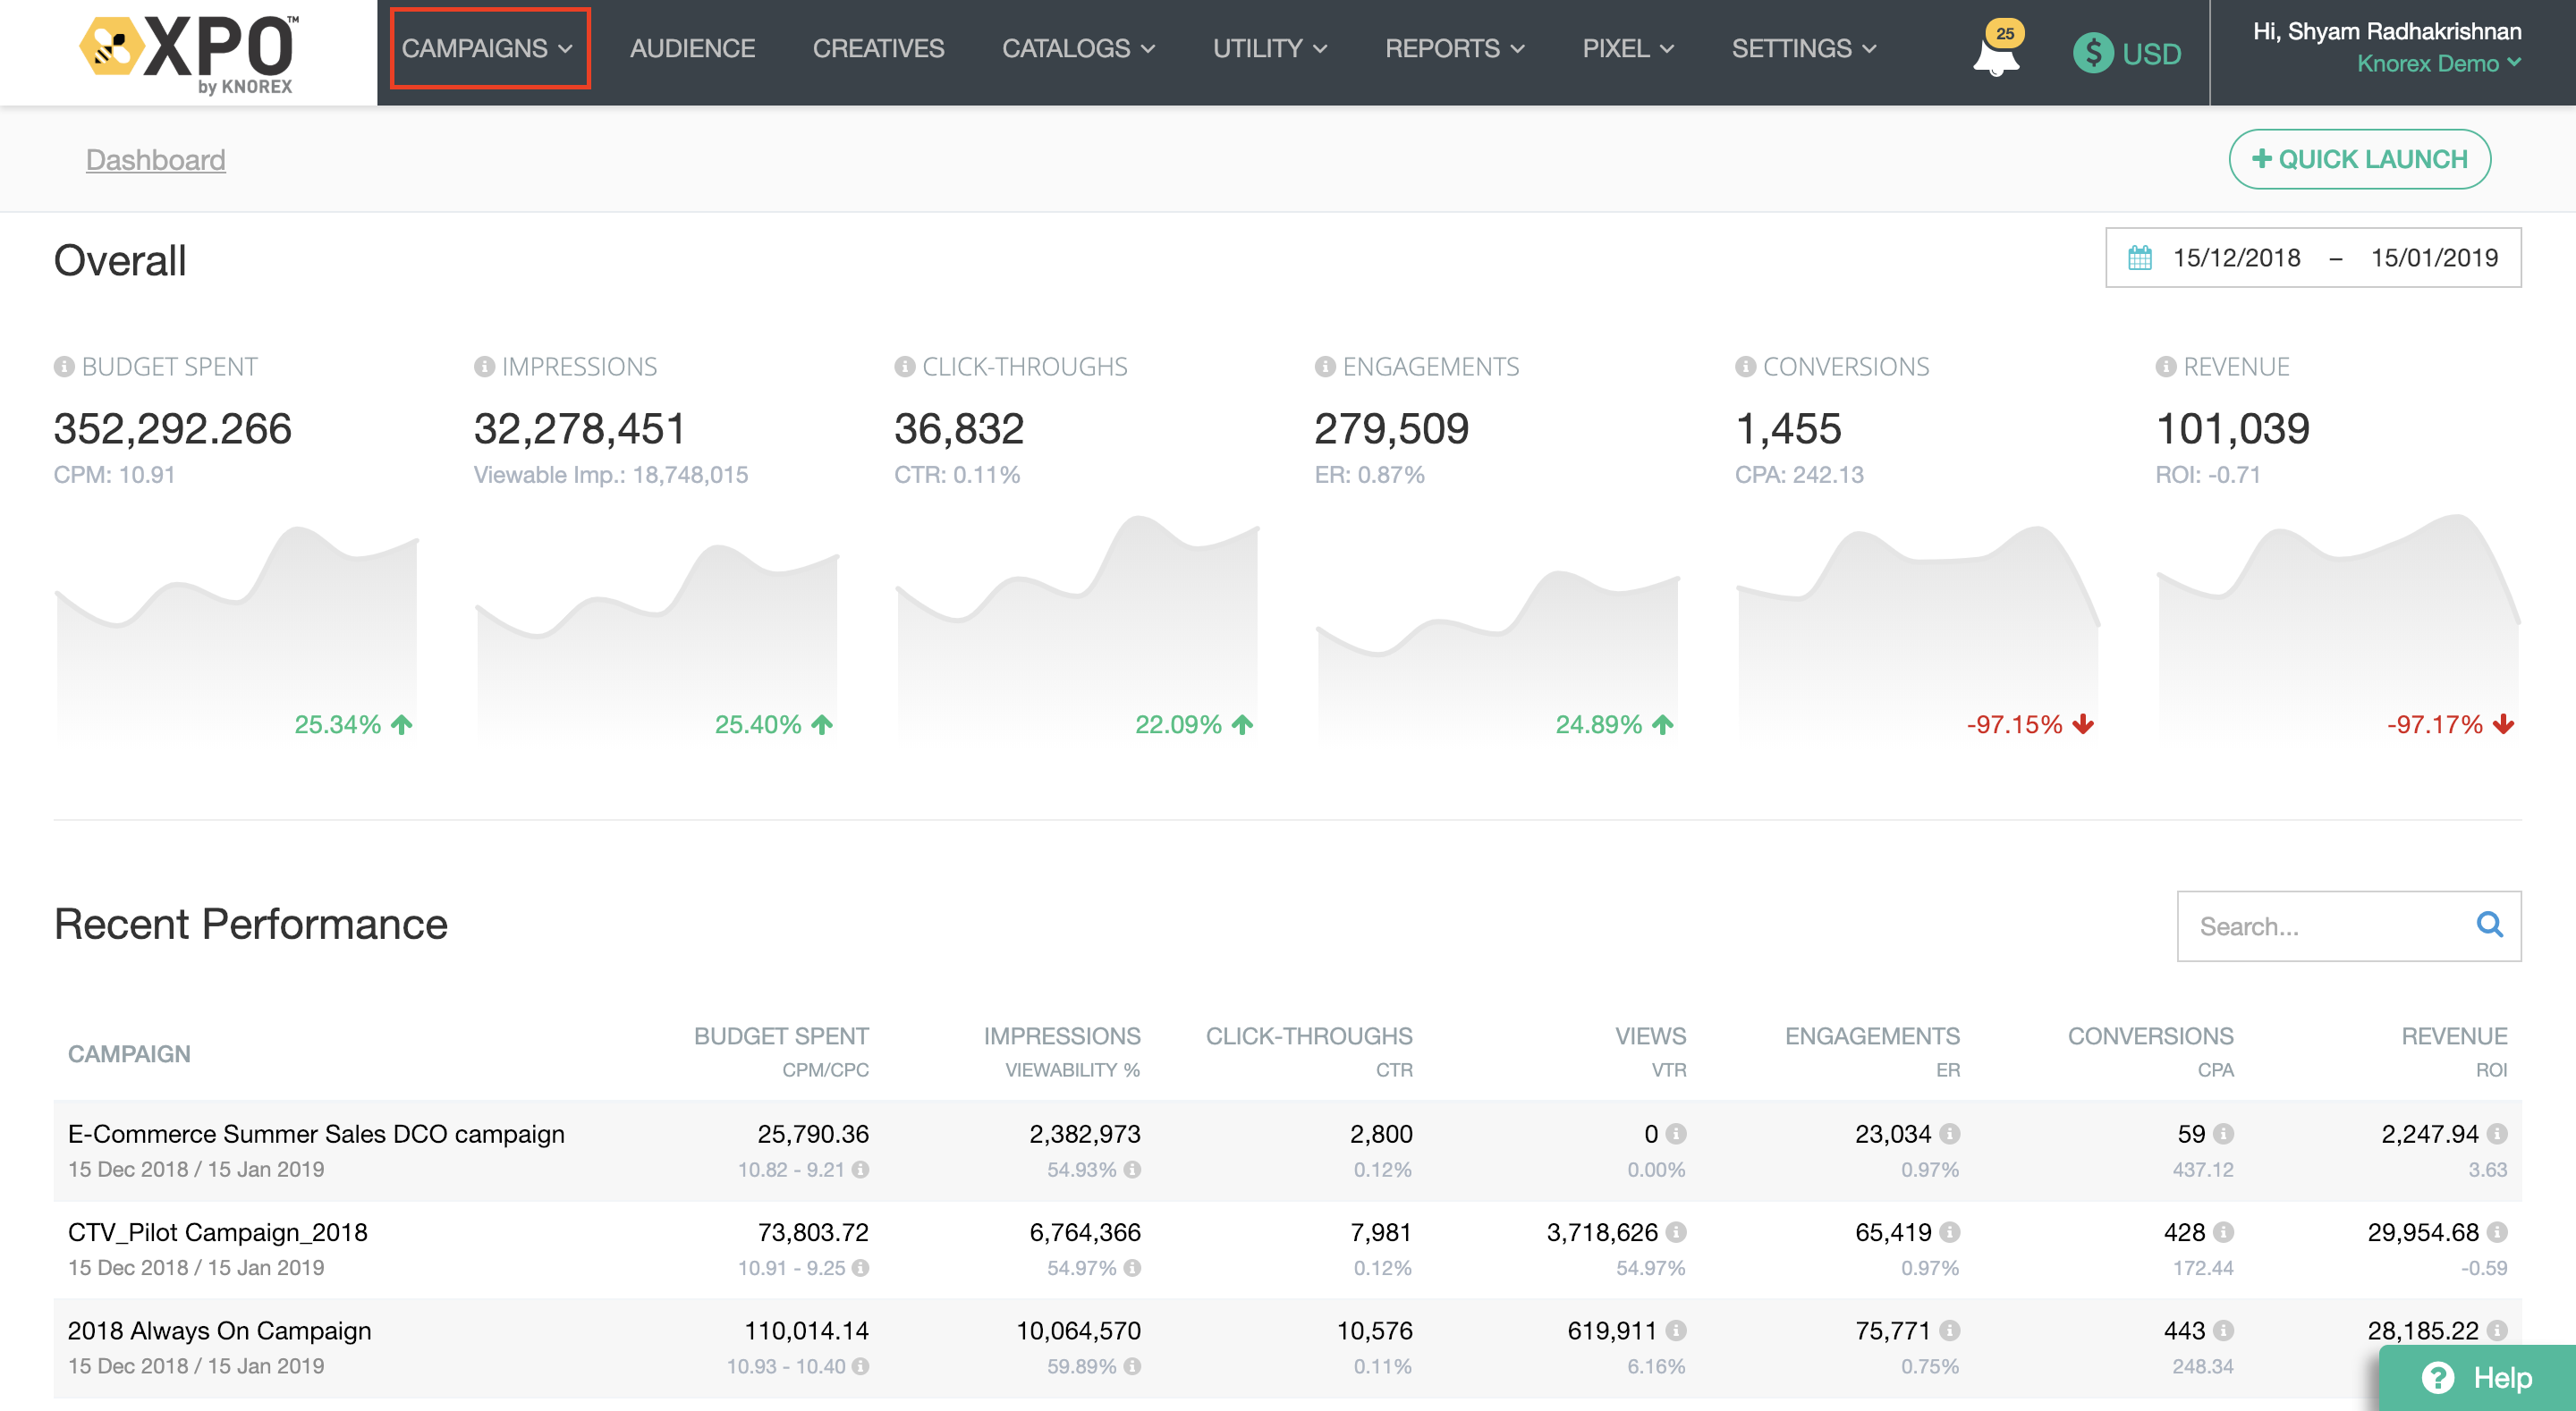Expand the REPORTS dropdown menu
This screenshot has width=2576, height=1411.
1454,48
